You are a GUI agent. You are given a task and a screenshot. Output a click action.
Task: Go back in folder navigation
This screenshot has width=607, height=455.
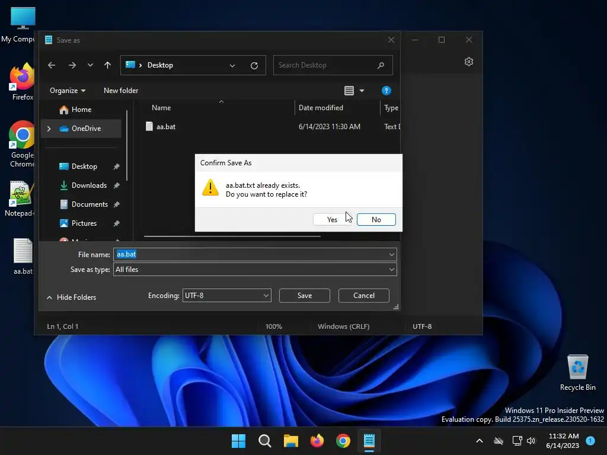[52, 65]
